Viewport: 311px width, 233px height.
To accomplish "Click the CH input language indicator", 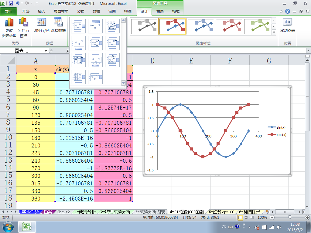I will tap(224, 226).
